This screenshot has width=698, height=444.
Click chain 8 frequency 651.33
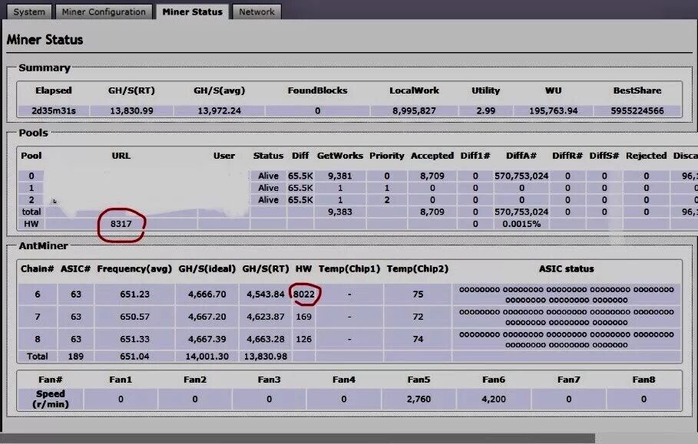pyautogui.click(x=134, y=339)
